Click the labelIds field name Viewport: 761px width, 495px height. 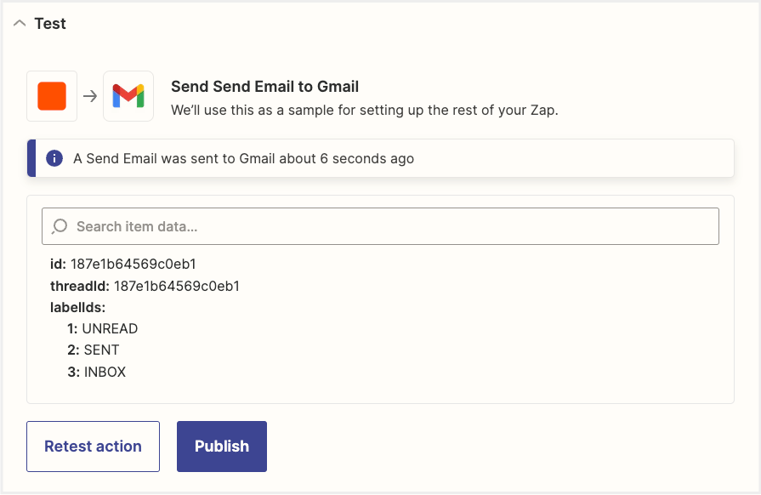point(77,307)
